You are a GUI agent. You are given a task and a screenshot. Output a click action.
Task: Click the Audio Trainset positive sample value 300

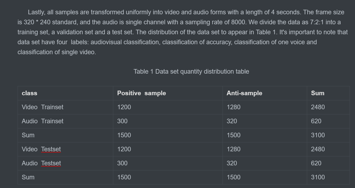(x=122, y=121)
